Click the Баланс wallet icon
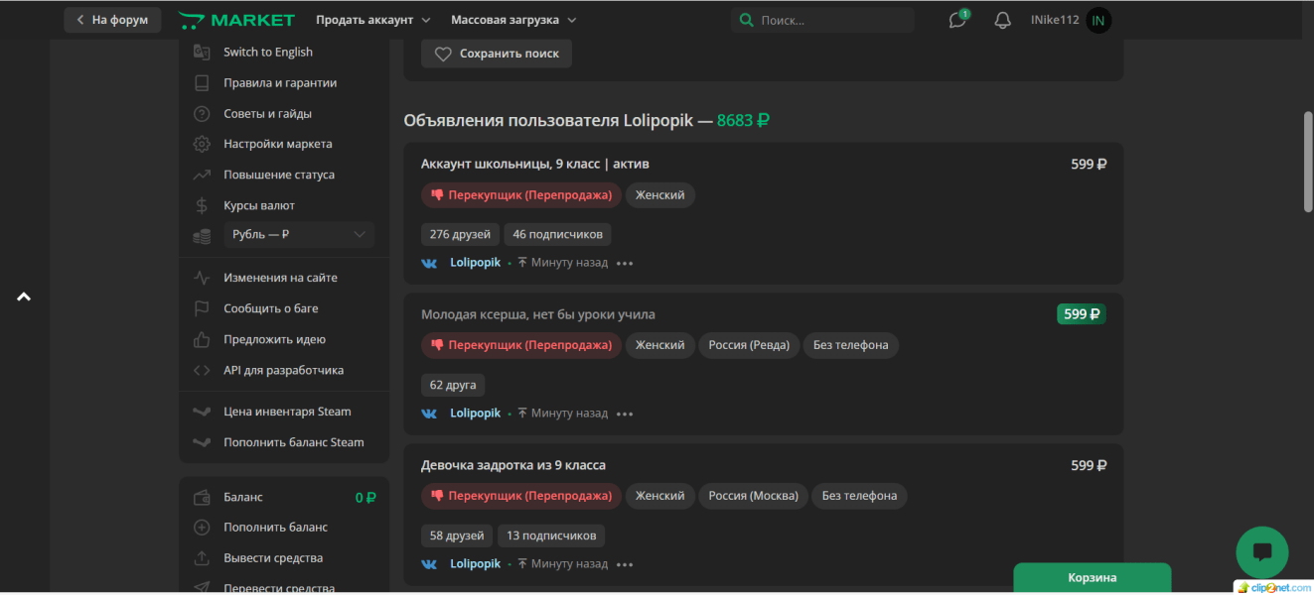 pos(202,496)
